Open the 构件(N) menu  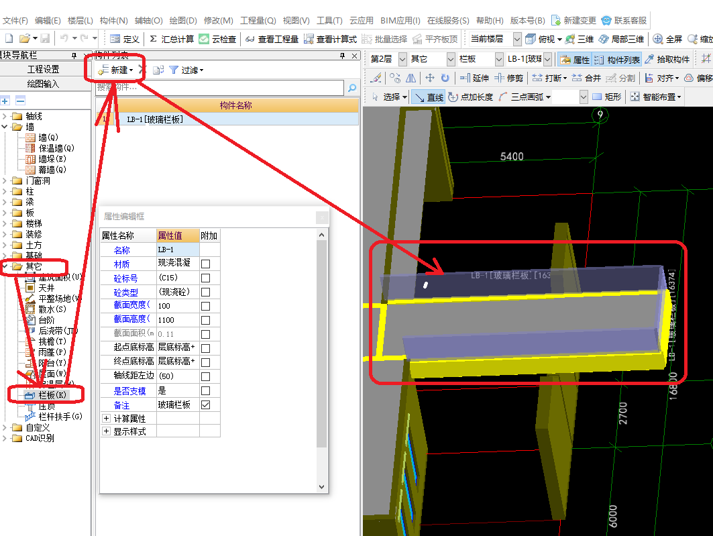(x=113, y=20)
